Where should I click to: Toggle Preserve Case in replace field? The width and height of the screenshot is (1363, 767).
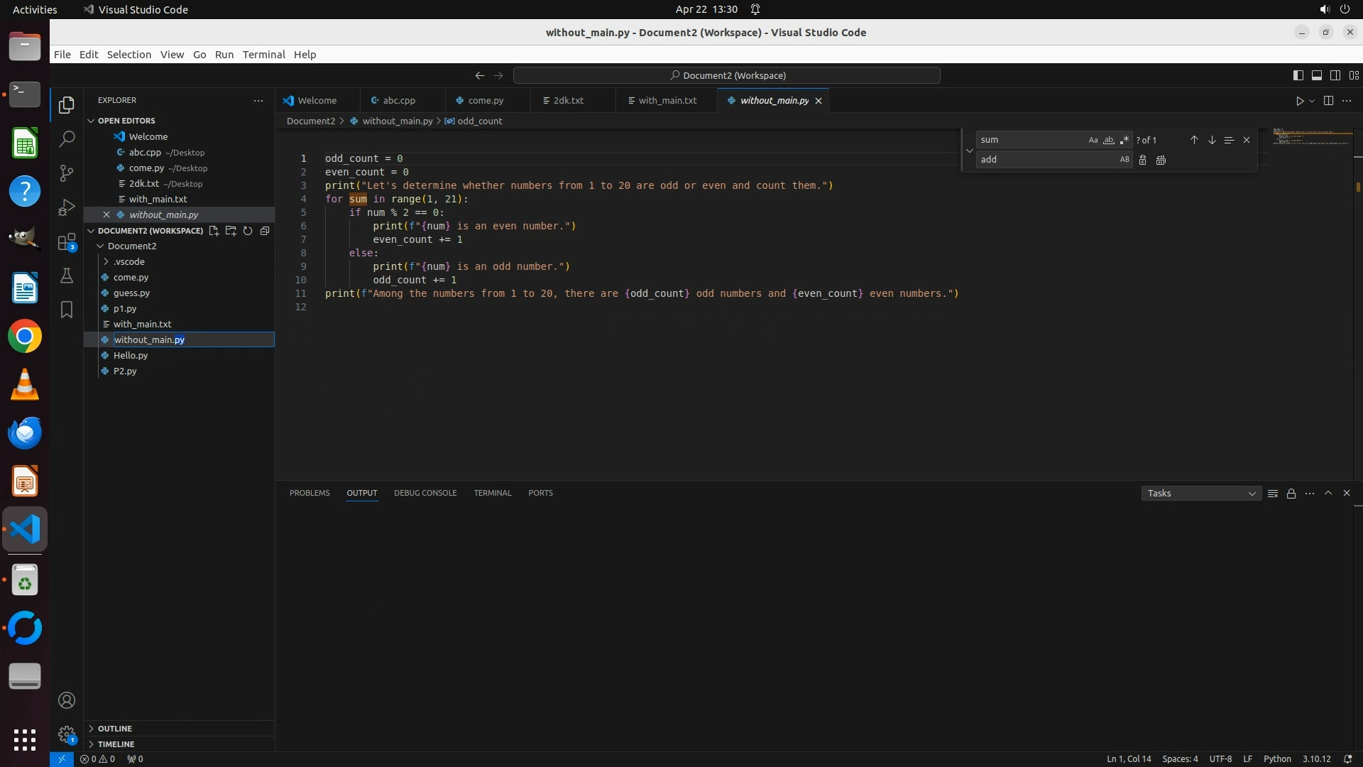coord(1124,160)
